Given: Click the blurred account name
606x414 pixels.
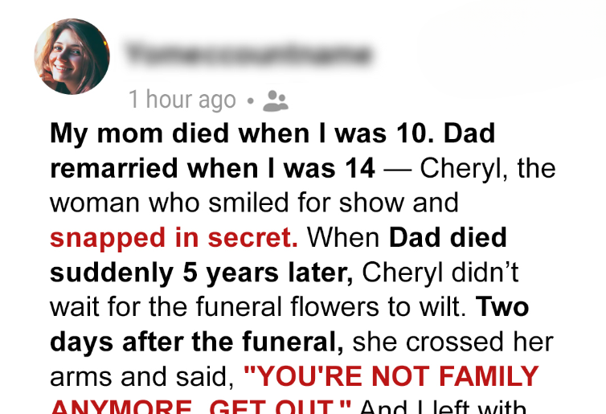Looking at the screenshot, I should 248,55.
